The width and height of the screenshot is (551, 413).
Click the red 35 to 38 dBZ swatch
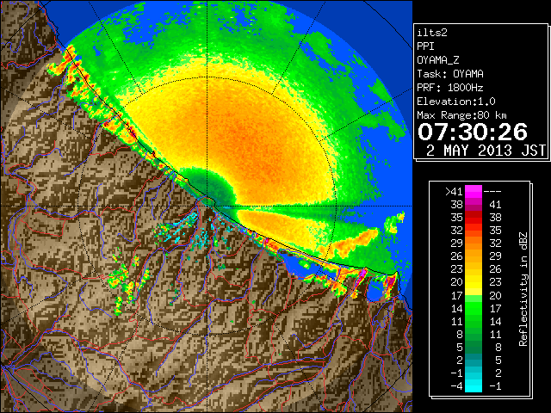pyautogui.click(x=474, y=218)
